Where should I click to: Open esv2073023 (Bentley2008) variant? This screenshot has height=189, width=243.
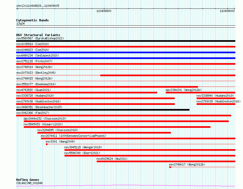[36, 73]
